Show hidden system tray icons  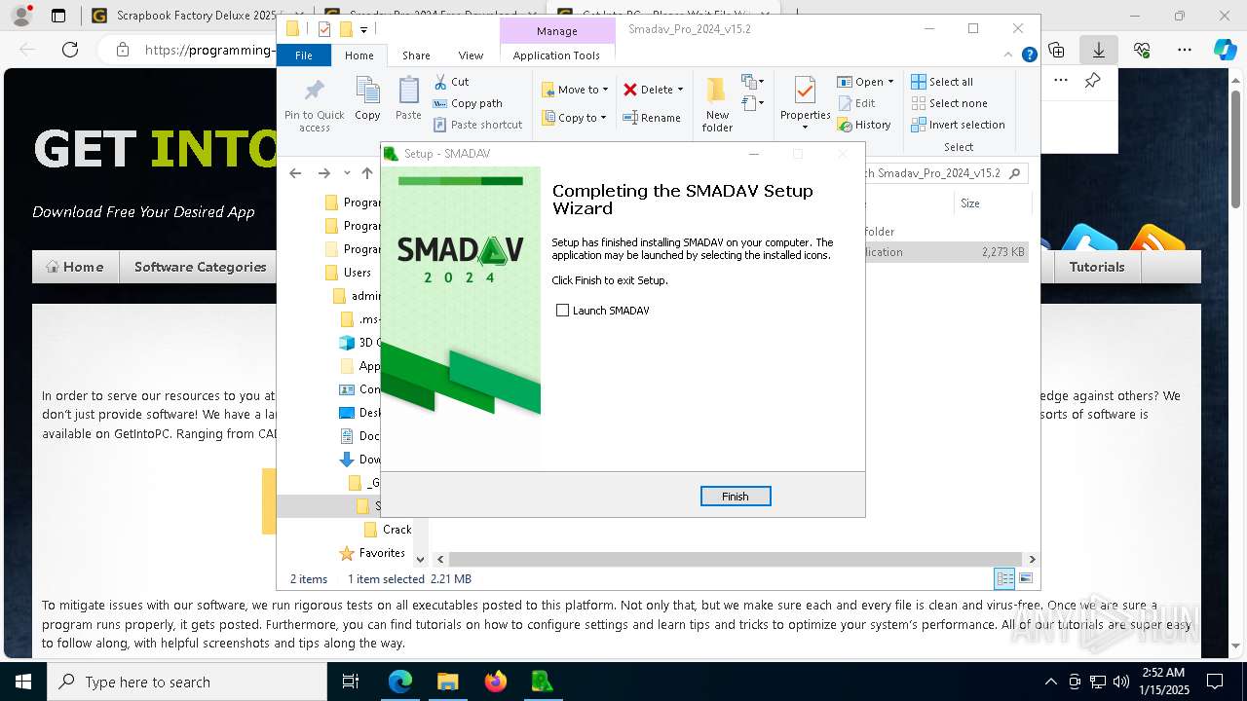(1050, 682)
